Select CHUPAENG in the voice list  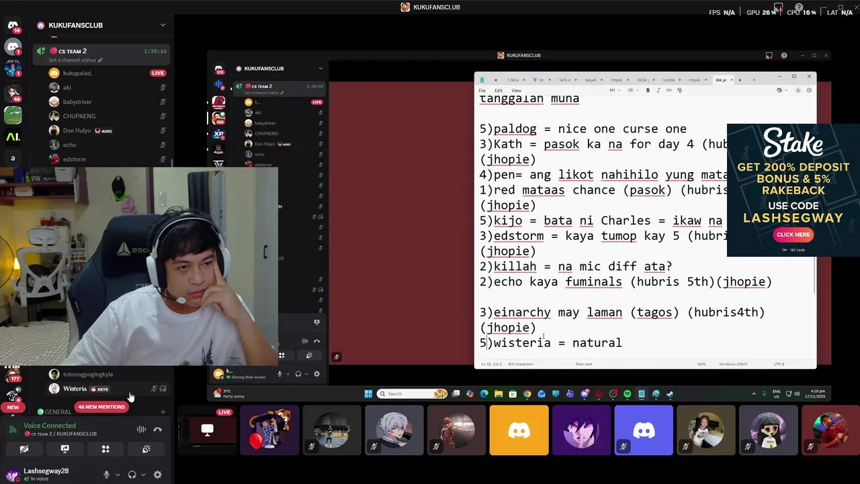point(101,116)
